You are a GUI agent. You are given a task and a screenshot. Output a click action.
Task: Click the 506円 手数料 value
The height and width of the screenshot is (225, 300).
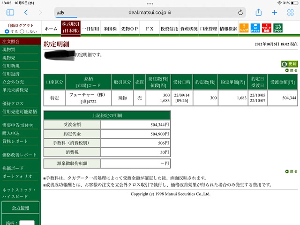tap(164, 143)
